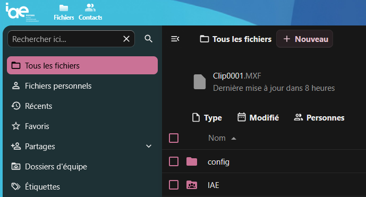The width and height of the screenshot is (366, 197).
Task: Clear the search field with X
Action: (126, 39)
